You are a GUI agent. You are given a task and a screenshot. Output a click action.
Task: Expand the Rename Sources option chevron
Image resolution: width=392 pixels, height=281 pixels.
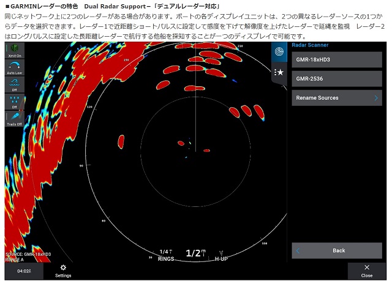[376, 98]
